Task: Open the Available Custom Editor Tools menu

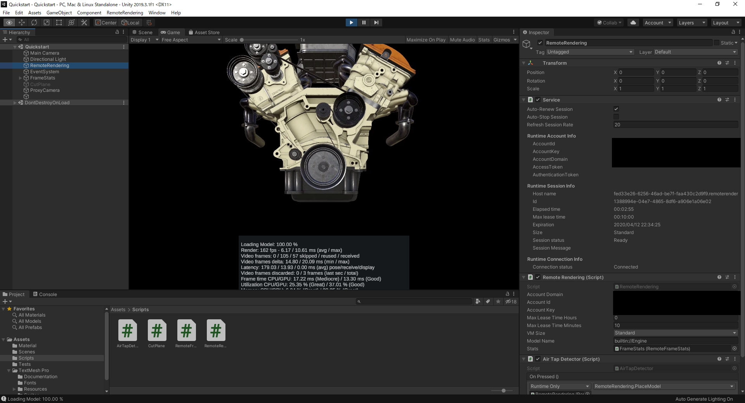Action: (84, 22)
